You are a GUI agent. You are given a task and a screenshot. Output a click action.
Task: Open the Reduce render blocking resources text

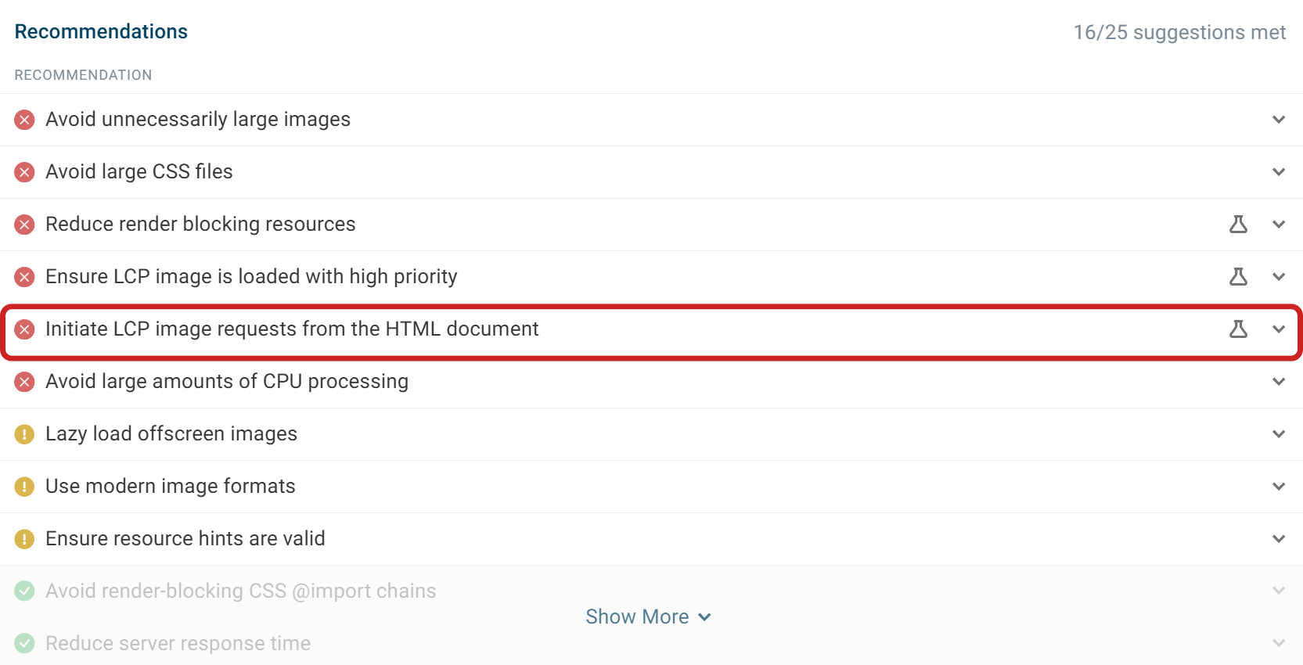(x=200, y=224)
